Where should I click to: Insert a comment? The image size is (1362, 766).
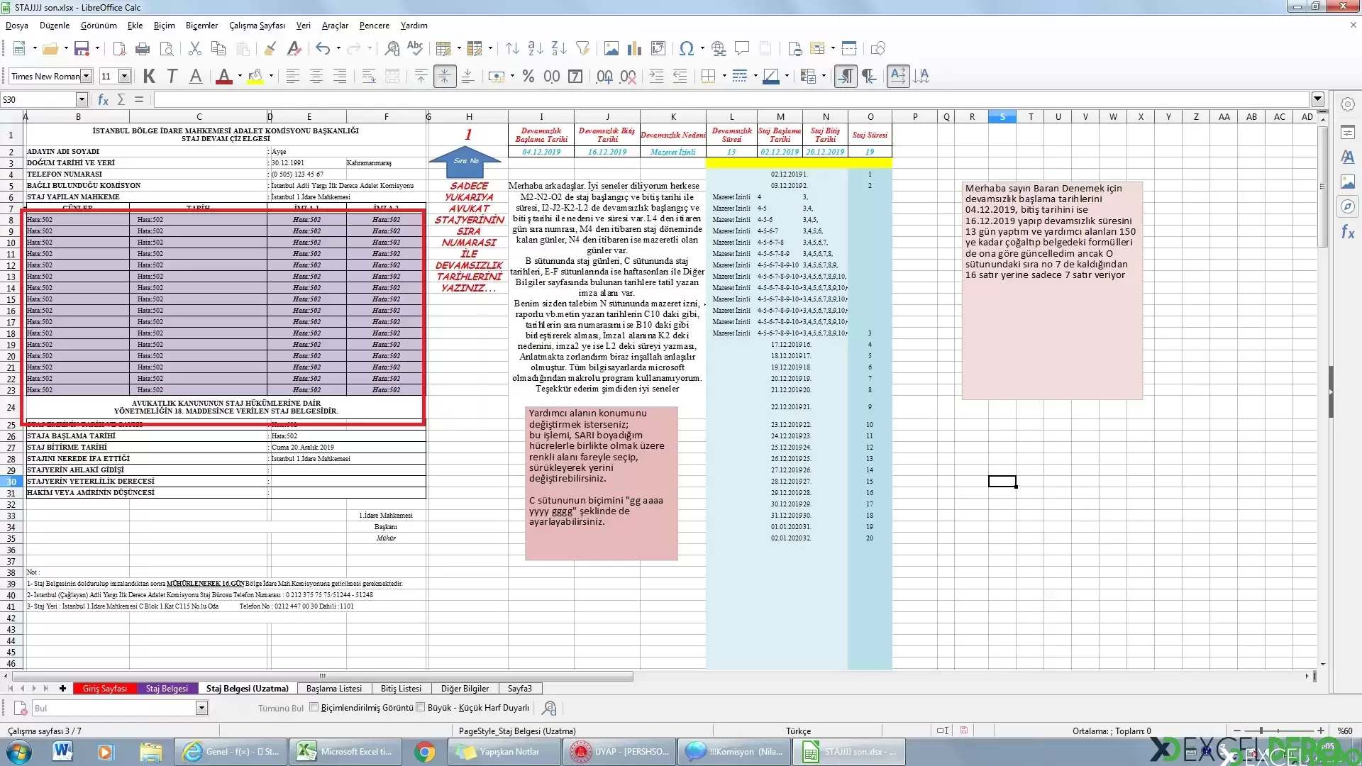[742, 48]
